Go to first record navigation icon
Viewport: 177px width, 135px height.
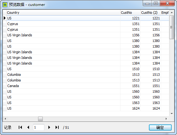(20, 127)
